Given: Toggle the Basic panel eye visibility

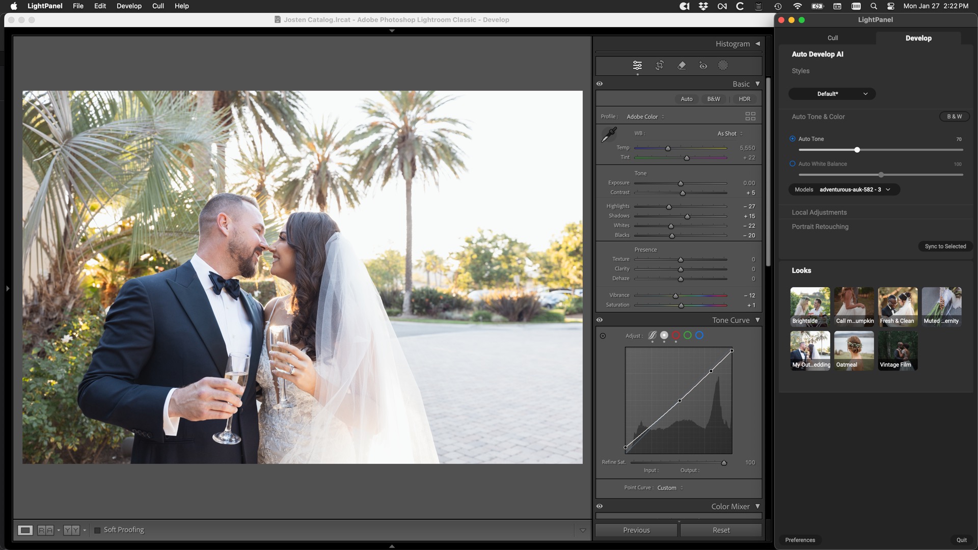Looking at the screenshot, I should 600,84.
